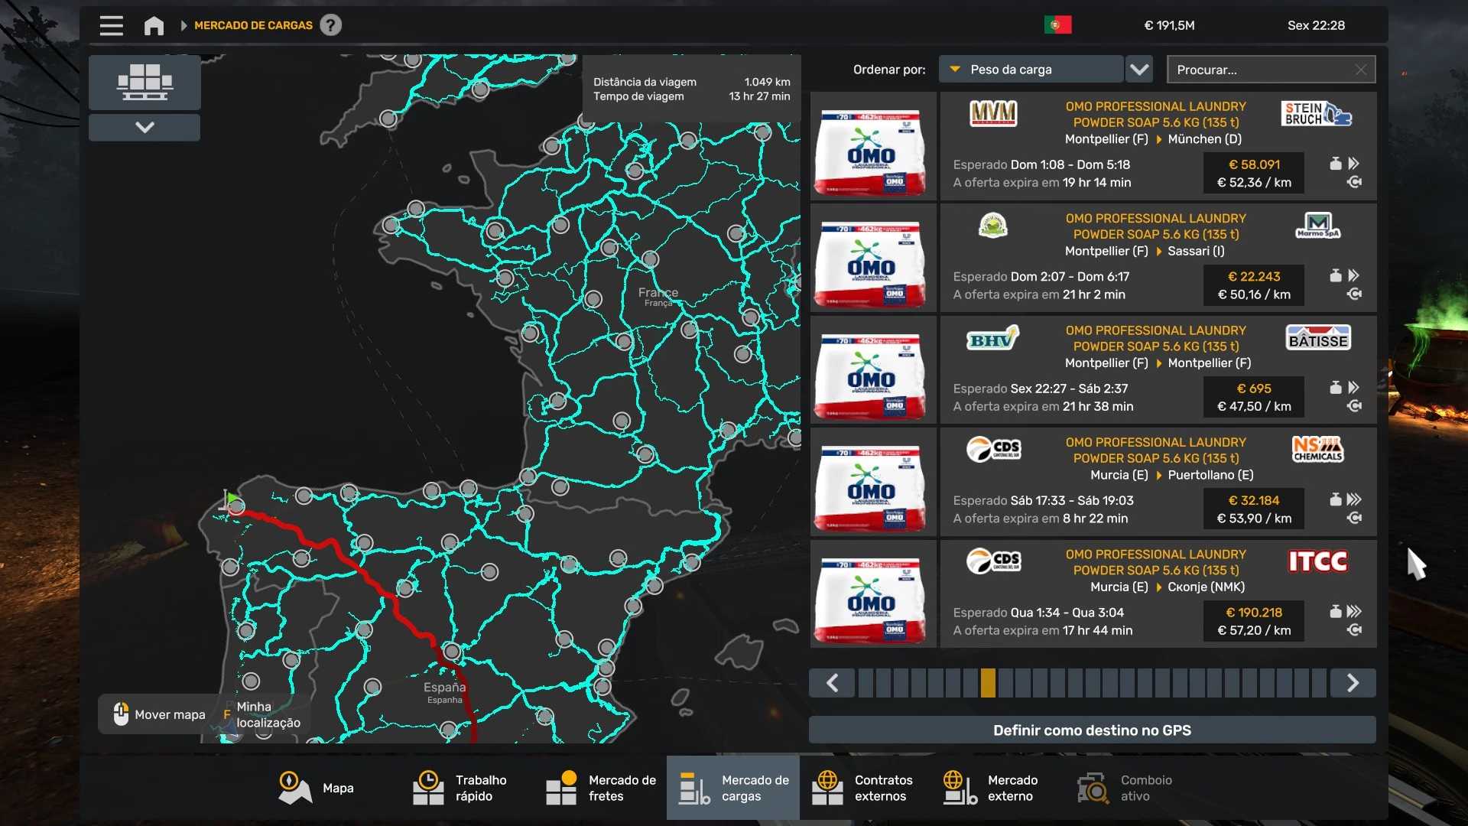Screen dimensions: 1468x826
Task: Expand the panel below trailer icon
Action: point(145,127)
